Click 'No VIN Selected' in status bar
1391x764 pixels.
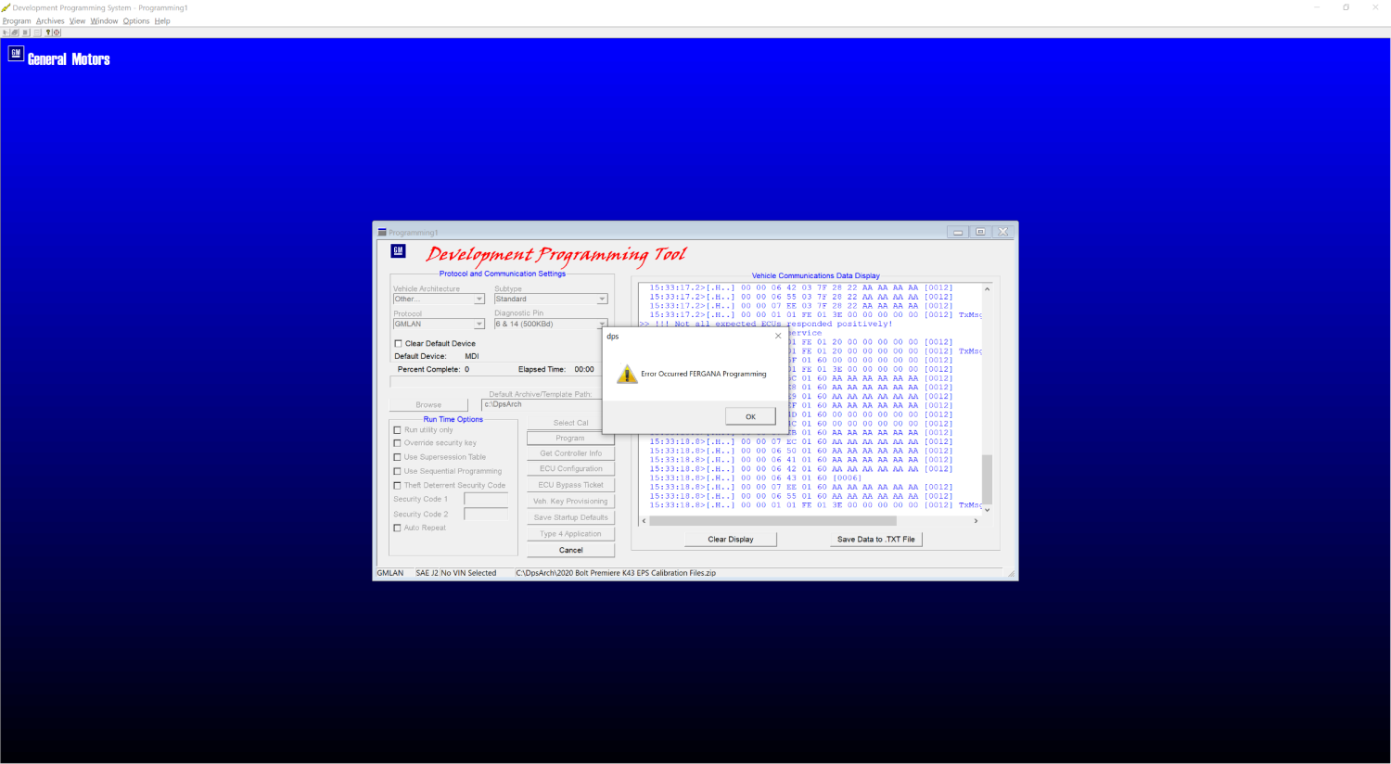pyautogui.click(x=469, y=573)
